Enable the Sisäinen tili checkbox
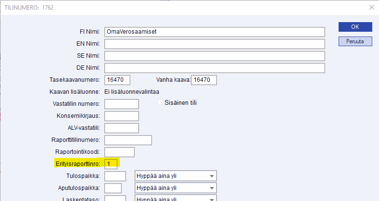 pyautogui.click(x=161, y=102)
